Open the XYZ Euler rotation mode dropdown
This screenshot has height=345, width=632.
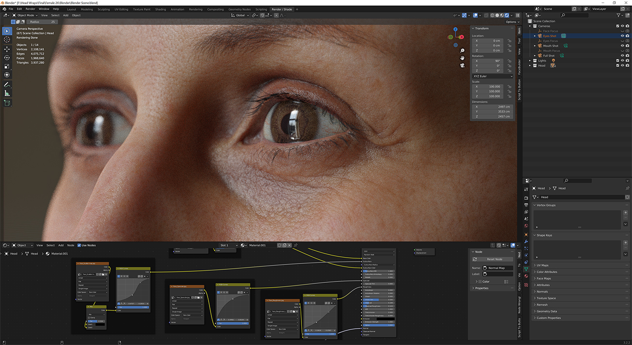coord(492,76)
